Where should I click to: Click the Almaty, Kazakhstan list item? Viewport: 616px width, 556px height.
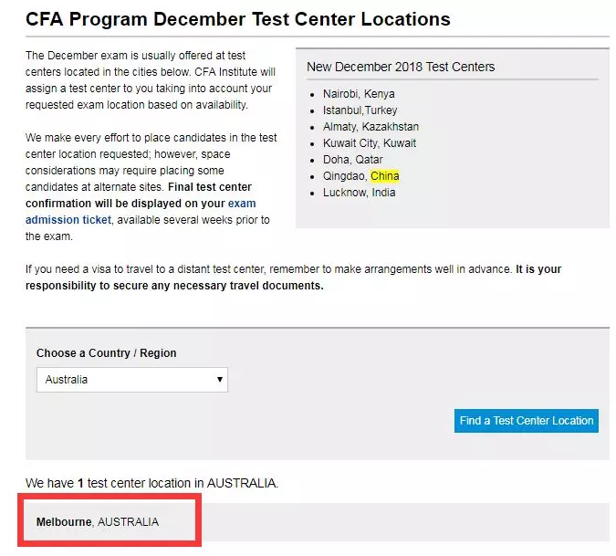click(371, 127)
